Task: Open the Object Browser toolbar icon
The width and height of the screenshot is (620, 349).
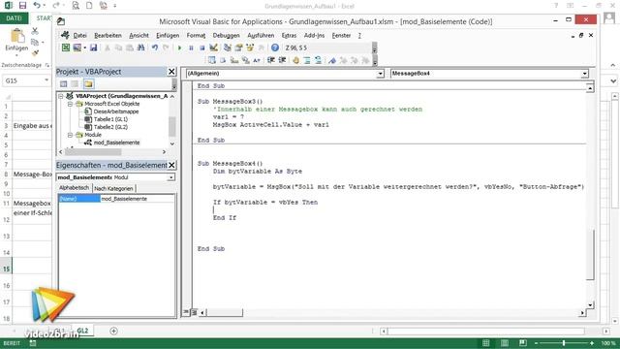Action: (250, 48)
